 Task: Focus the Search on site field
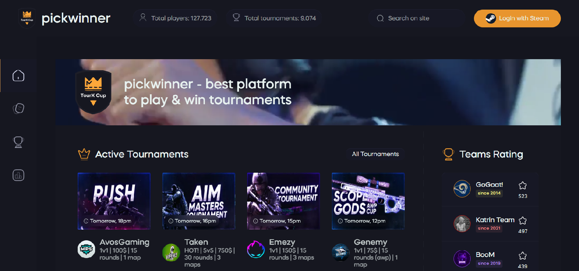point(417,18)
